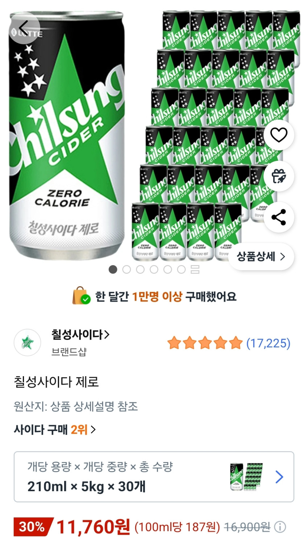The image size is (308, 542).
Task: Select the sixth image indicator dot
Action: [181, 270]
